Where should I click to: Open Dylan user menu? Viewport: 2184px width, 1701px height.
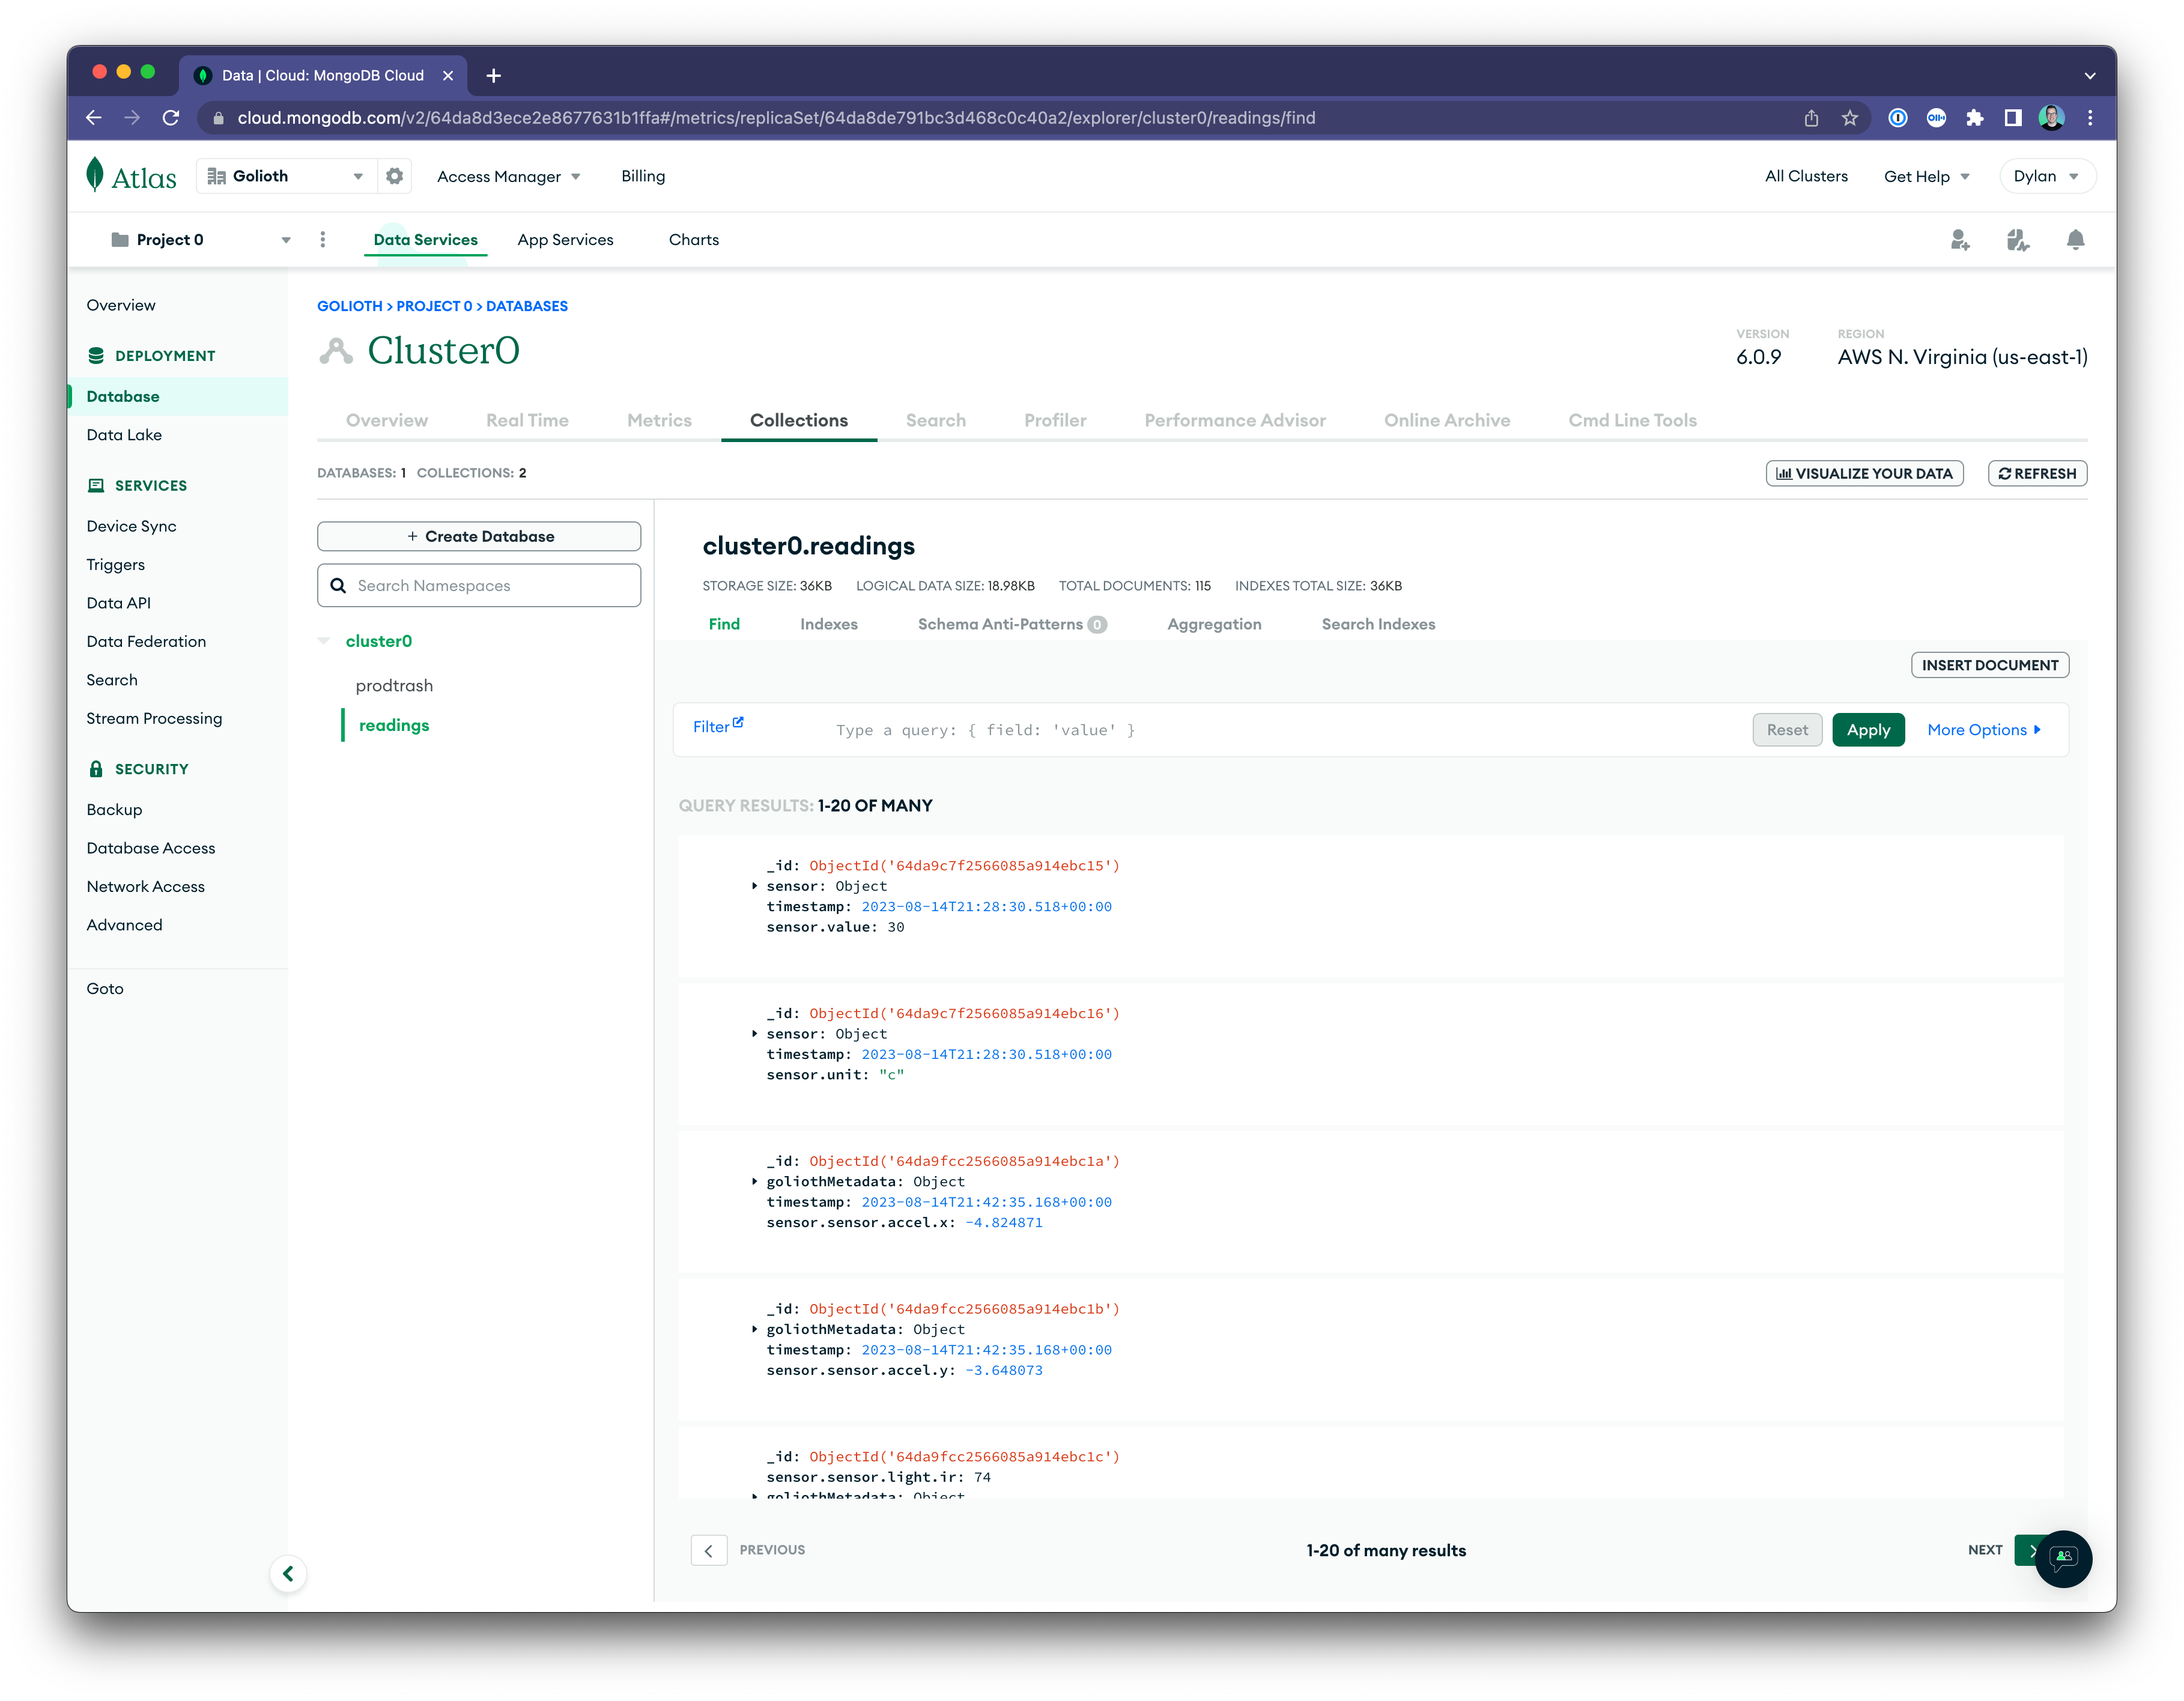click(2047, 176)
